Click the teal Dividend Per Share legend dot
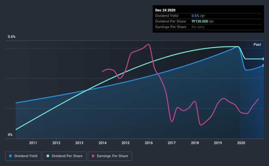The width and height of the screenshot is (269, 166). coord(48,156)
